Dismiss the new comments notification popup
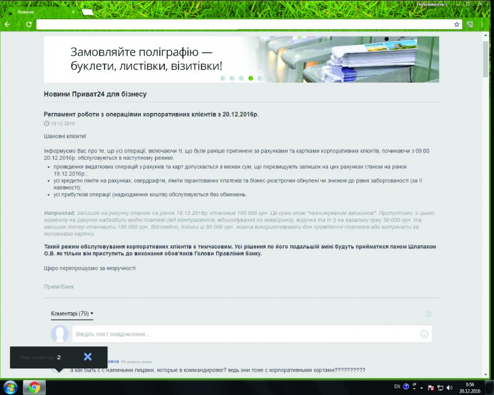 tap(88, 357)
